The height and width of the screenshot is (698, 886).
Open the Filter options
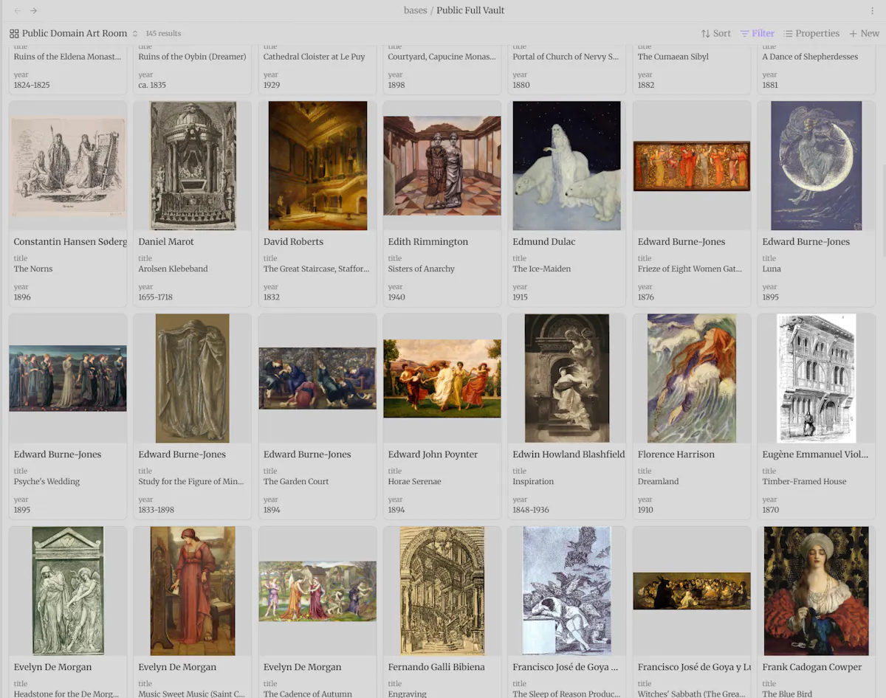(758, 33)
